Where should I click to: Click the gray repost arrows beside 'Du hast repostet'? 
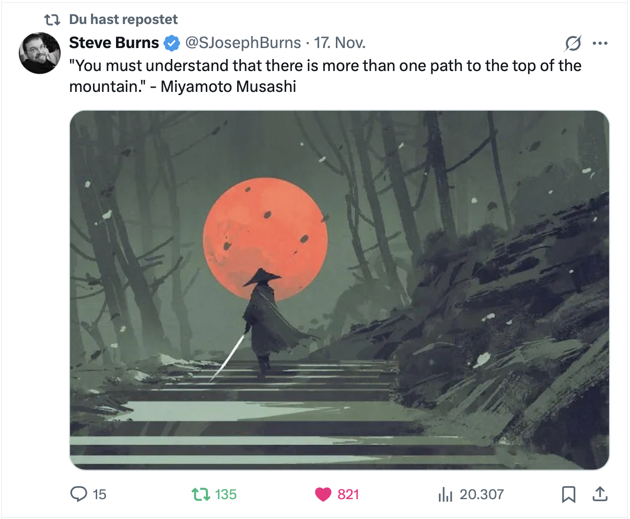point(52,20)
